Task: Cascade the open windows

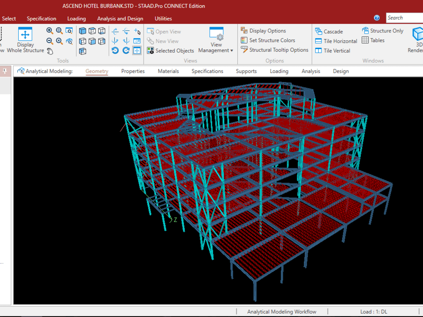Action: pos(329,32)
